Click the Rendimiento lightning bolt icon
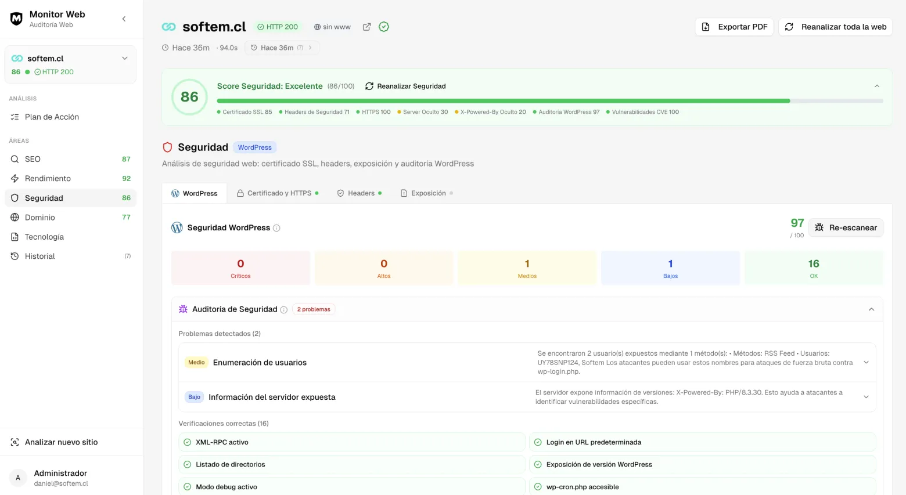The height and width of the screenshot is (495, 906). click(15, 178)
